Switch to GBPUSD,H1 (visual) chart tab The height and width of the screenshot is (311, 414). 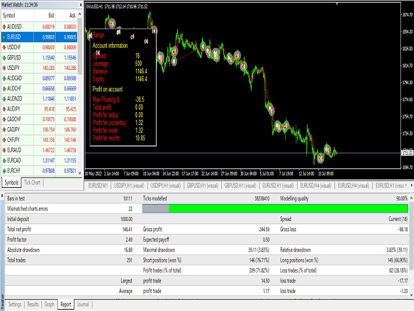tap(202, 185)
